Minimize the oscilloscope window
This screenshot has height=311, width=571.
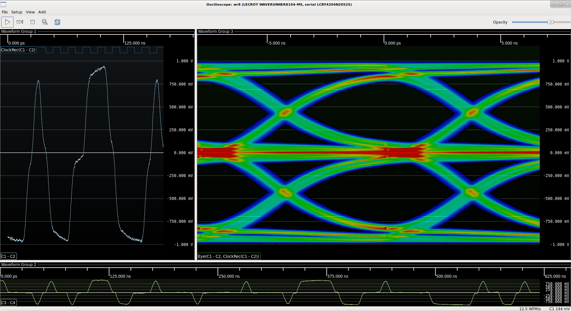point(554,4)
